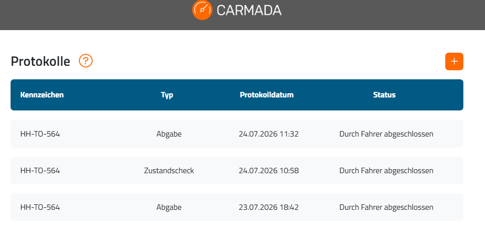The width and height of the screenshot is (485, 250).
Task: Sort by the Kennzeichen column header
Action: tap(42, 95)
